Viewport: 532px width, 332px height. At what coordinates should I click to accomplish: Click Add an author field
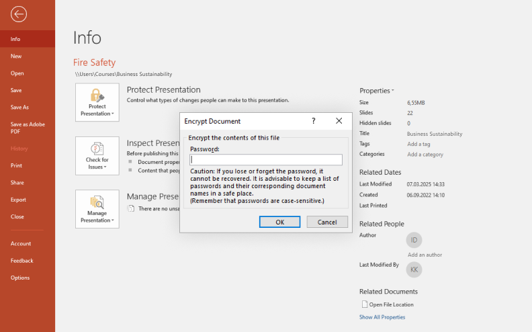click(425, 255)
